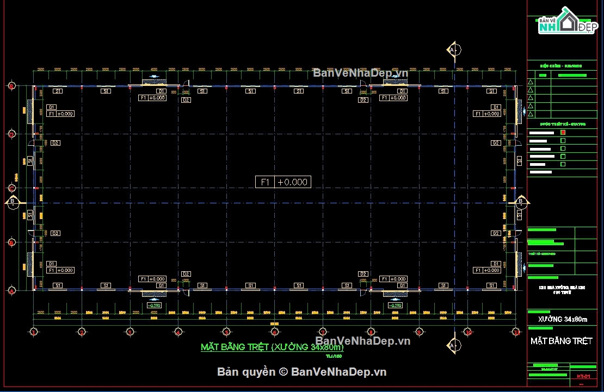This screenshot has width=604, height=392.
Task: Select the right section marker B symbol
Action: (x=520, y=202)
